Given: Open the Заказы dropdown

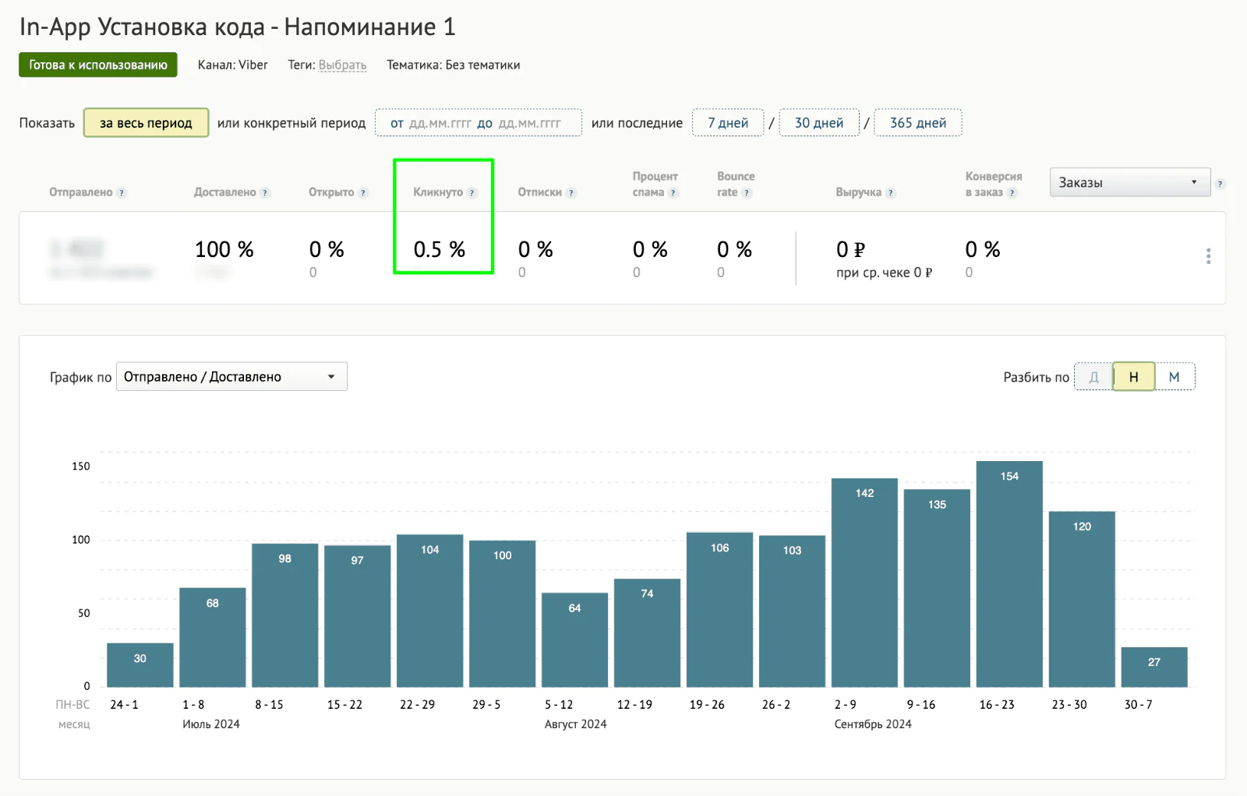Looking at the screenshot, I should (x=1130, y=182).
